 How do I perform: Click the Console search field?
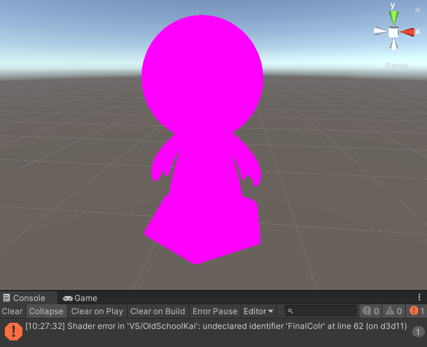point(323,311)
